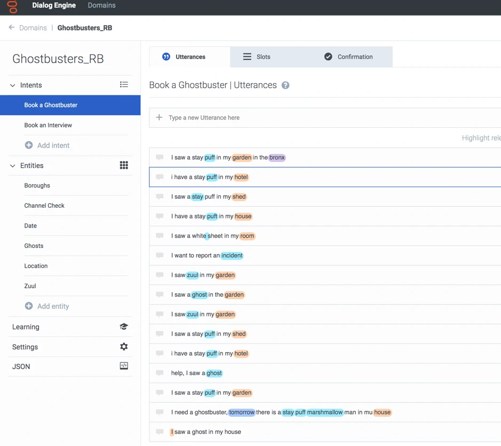Viewport: 501px width, 446px height.
Task: Click the highlighted 'stay' in first shed utterance
Action: click(x=197, y=197)
